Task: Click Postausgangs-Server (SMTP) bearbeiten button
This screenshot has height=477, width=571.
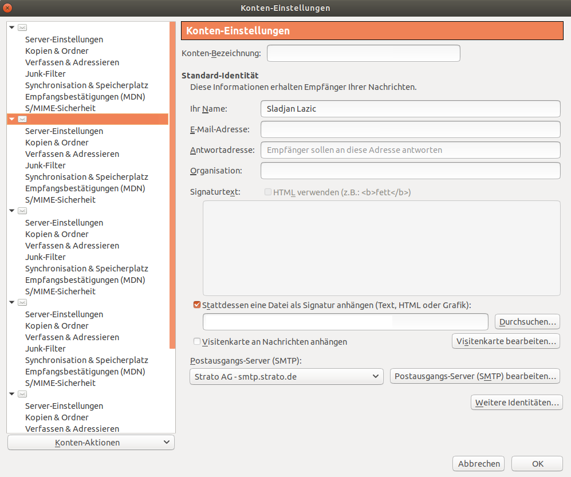Action: click(475, 376)
